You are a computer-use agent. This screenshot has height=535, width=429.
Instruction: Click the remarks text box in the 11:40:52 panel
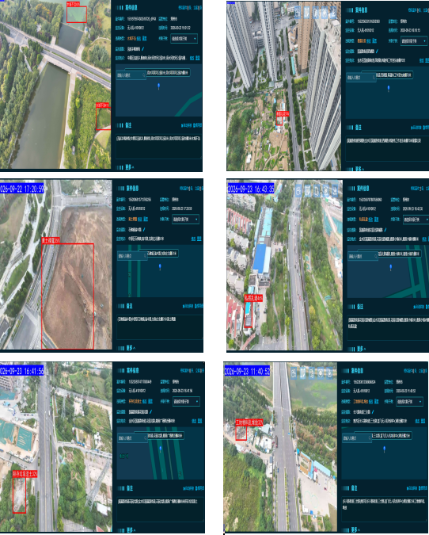(x=385, y=509)
